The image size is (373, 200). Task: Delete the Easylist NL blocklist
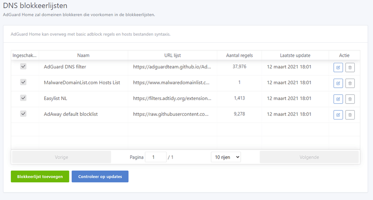click(x=350, y=99)
